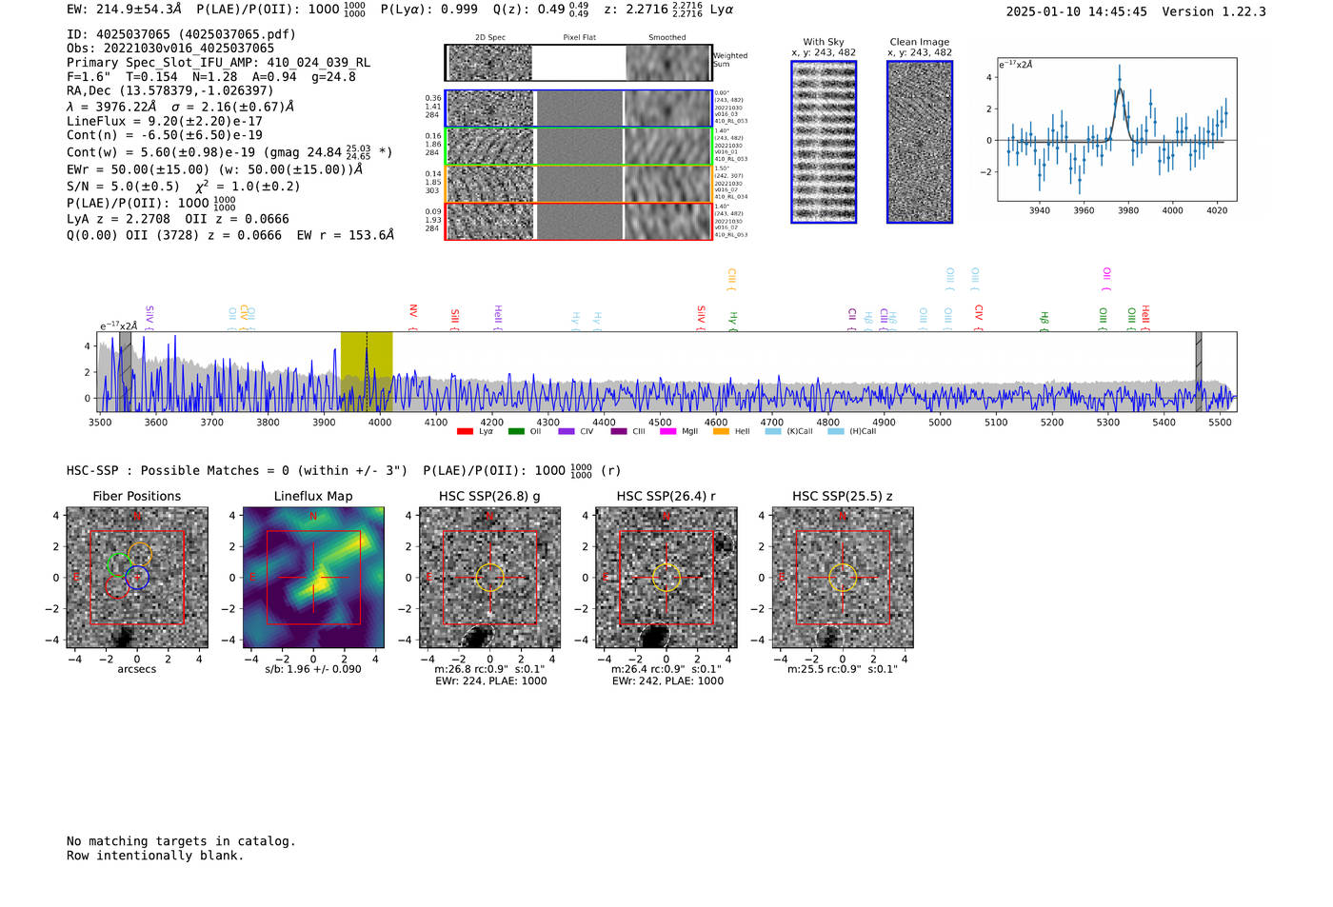Click the Primary Spec_Slot_IFU_AMP line
The image size is (1333, 907).
218,63
